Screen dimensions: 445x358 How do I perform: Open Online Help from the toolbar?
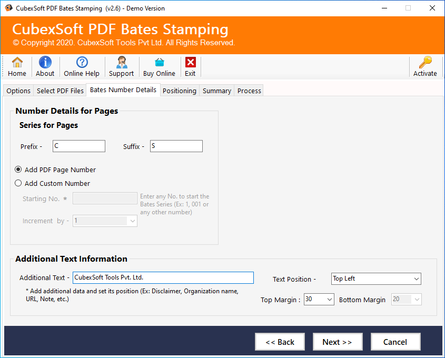coord(82,63)
